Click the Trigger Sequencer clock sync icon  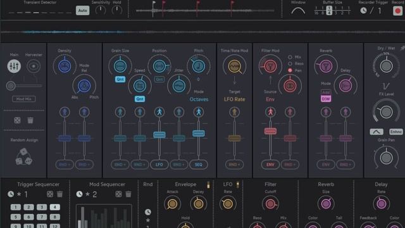point(11,194)
